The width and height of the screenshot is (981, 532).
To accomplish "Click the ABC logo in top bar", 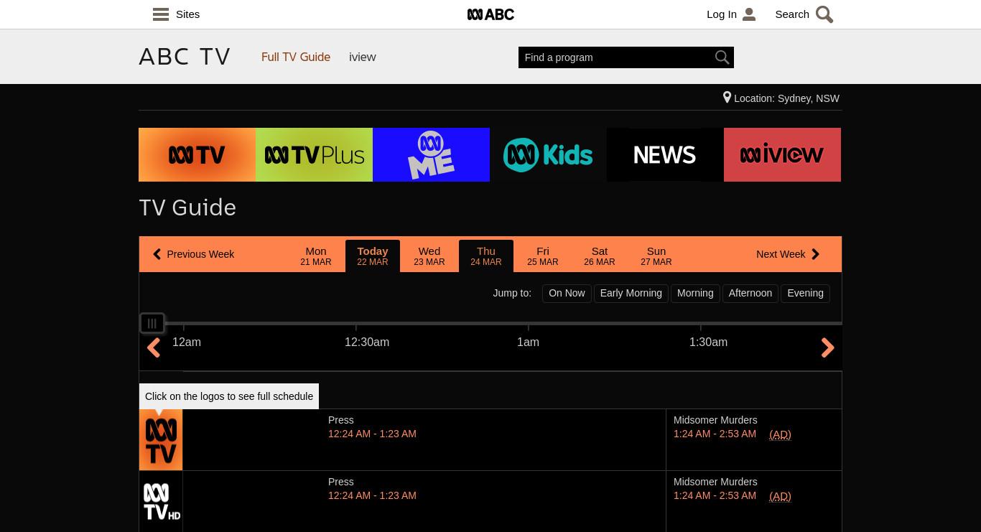I will pos(490,14).
